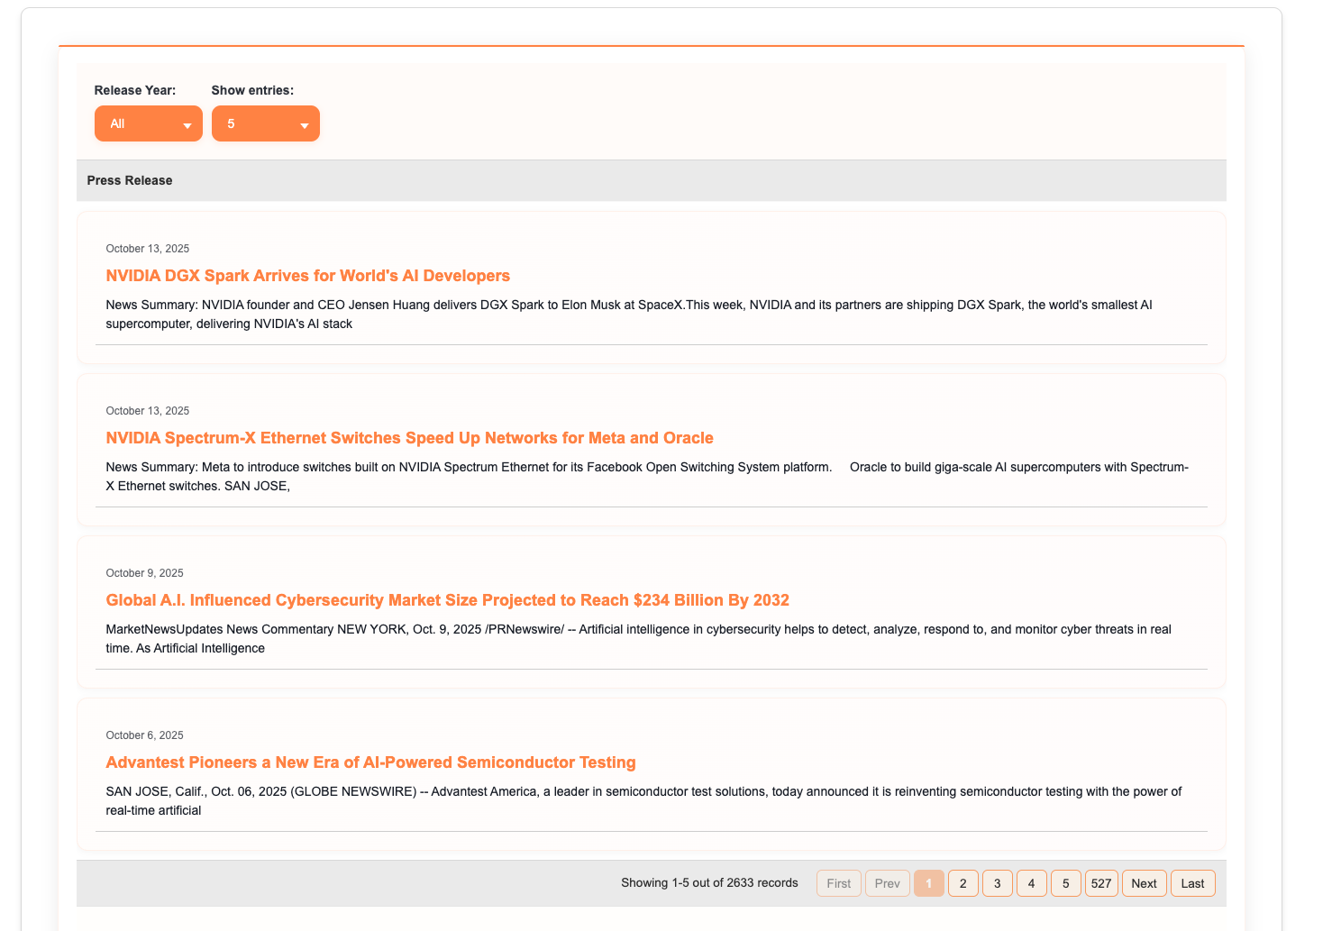Click the chevron arrow on the Show entries selector
This screenshot has width=1332, height=931.
(x=306, y=123)
